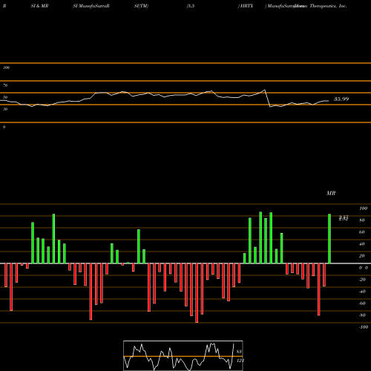Screen dimensions: 371x371
Task: Click the RSI 70 level axis label
Action: pos(5,85)
